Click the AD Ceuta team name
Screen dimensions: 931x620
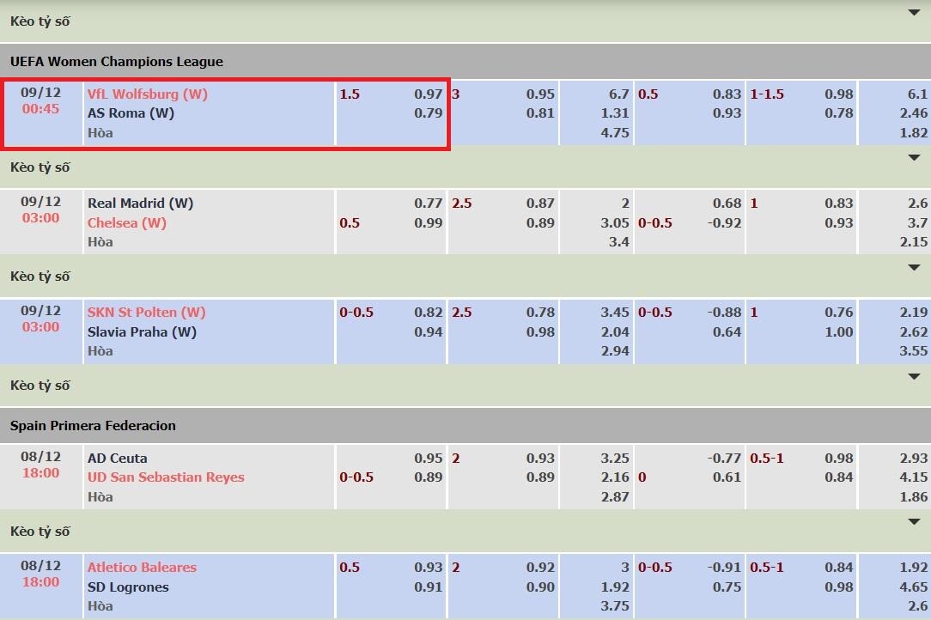pyautogui.click(x=117, y=458)
